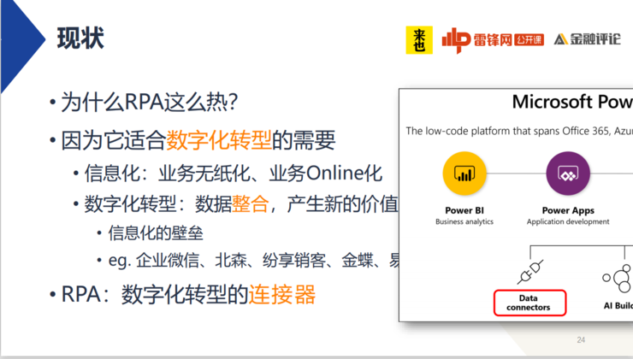Viewport: 633px width, 359px height.
Task: Click the Power Apps label
Action: (568, 210)
